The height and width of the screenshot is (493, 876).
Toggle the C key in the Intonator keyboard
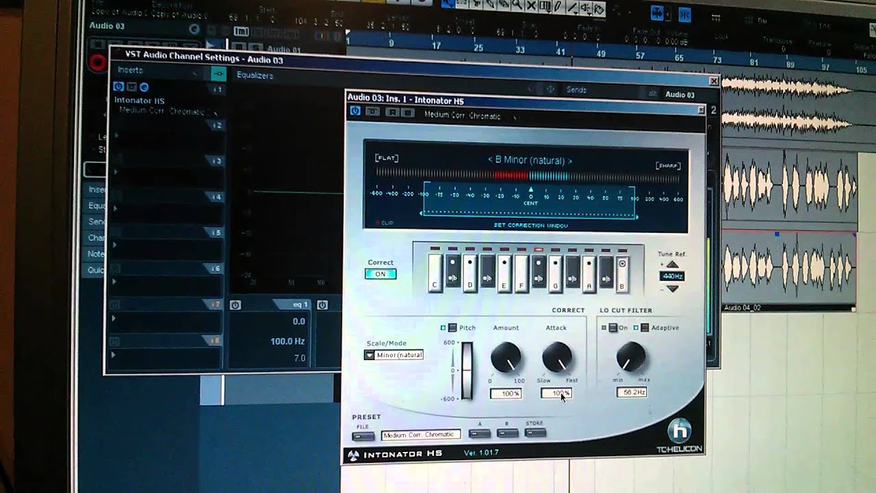(x=435, y=274)
